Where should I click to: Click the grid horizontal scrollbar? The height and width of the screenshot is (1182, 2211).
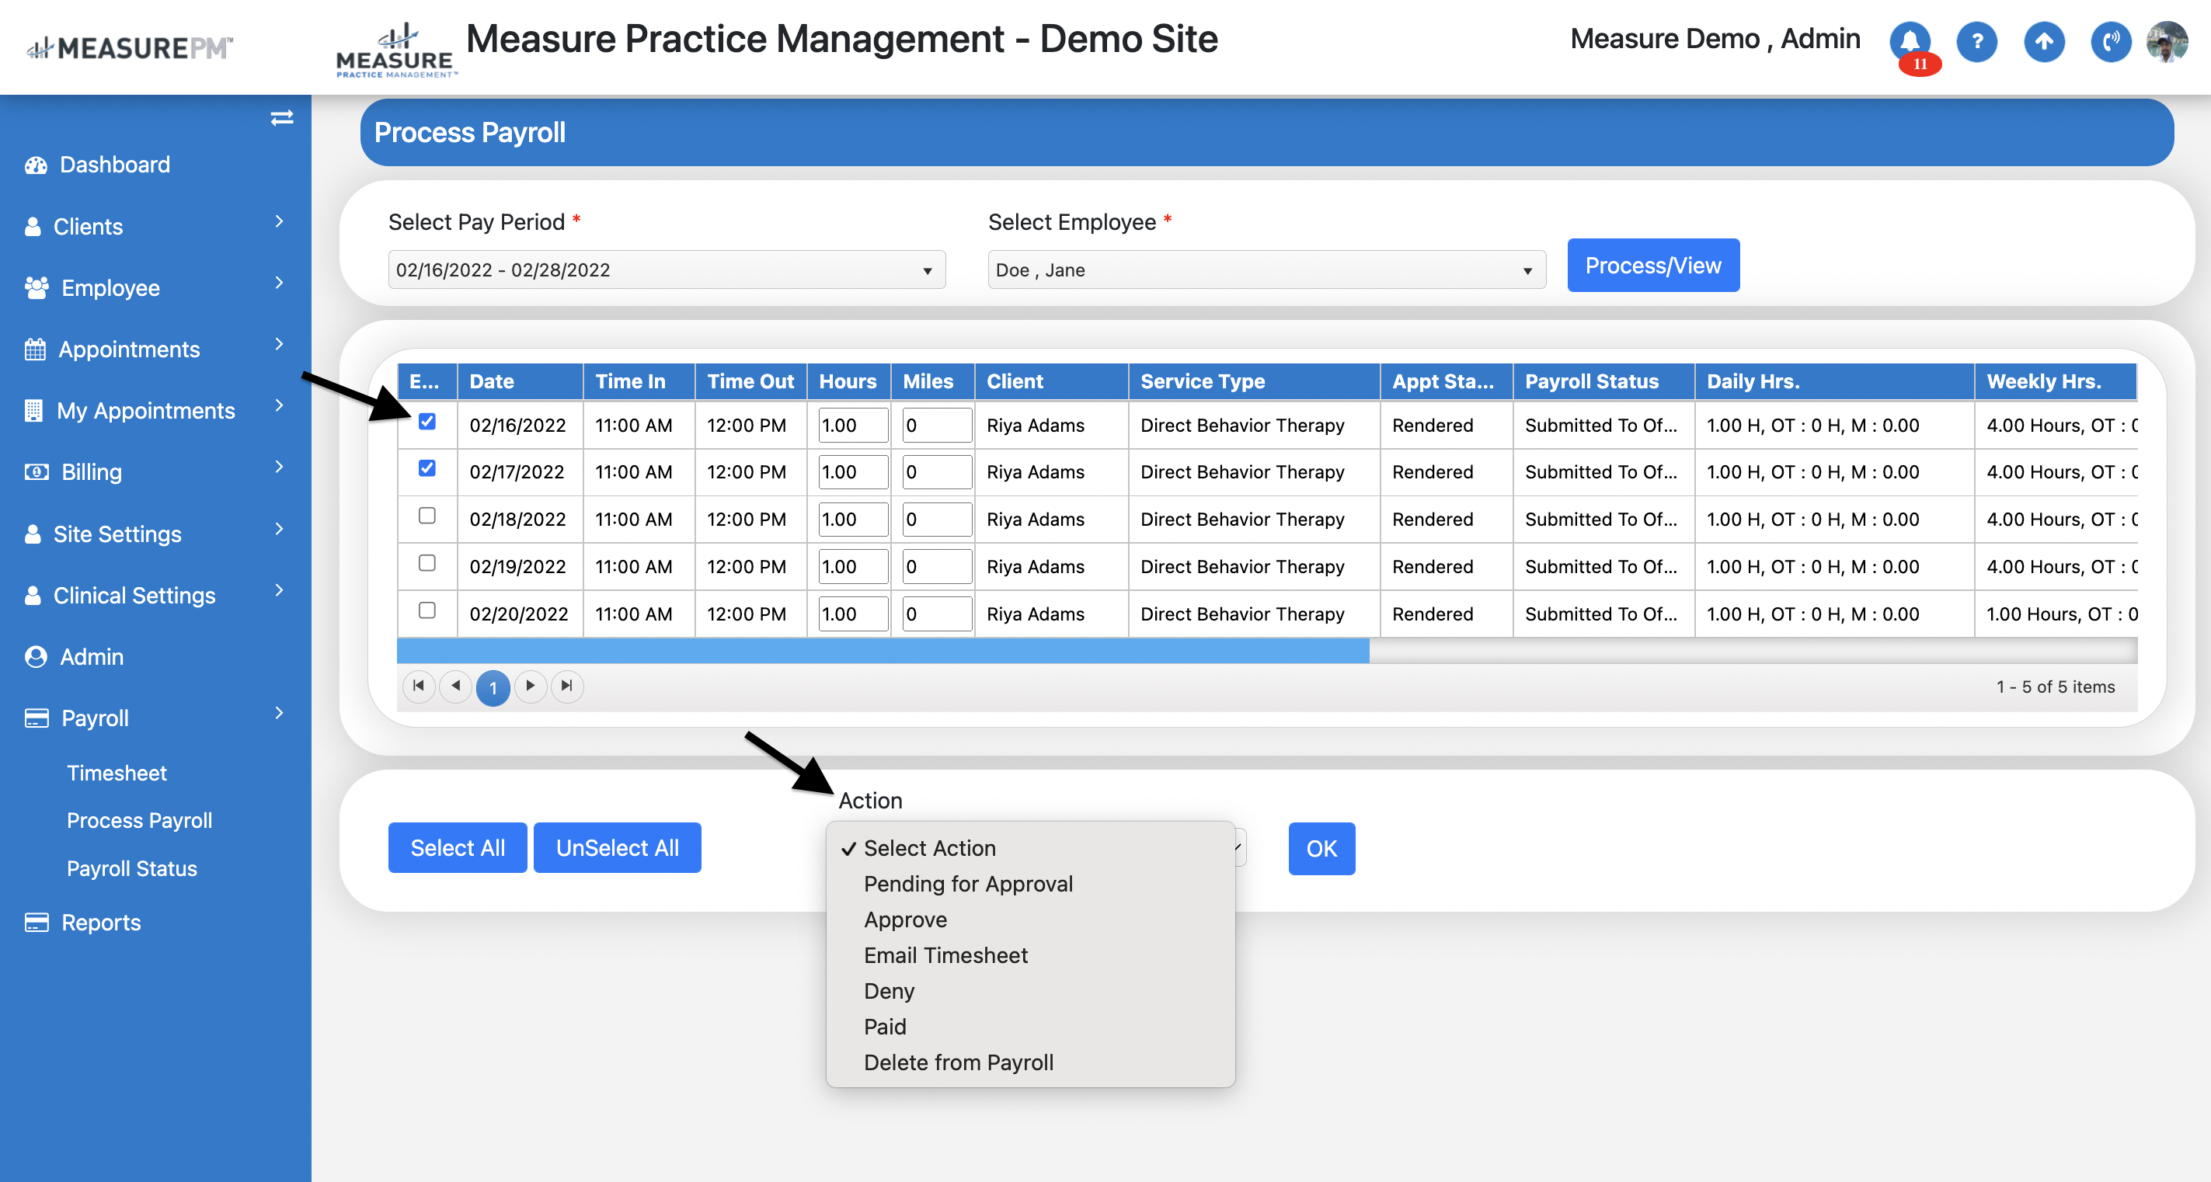(883, 651)
